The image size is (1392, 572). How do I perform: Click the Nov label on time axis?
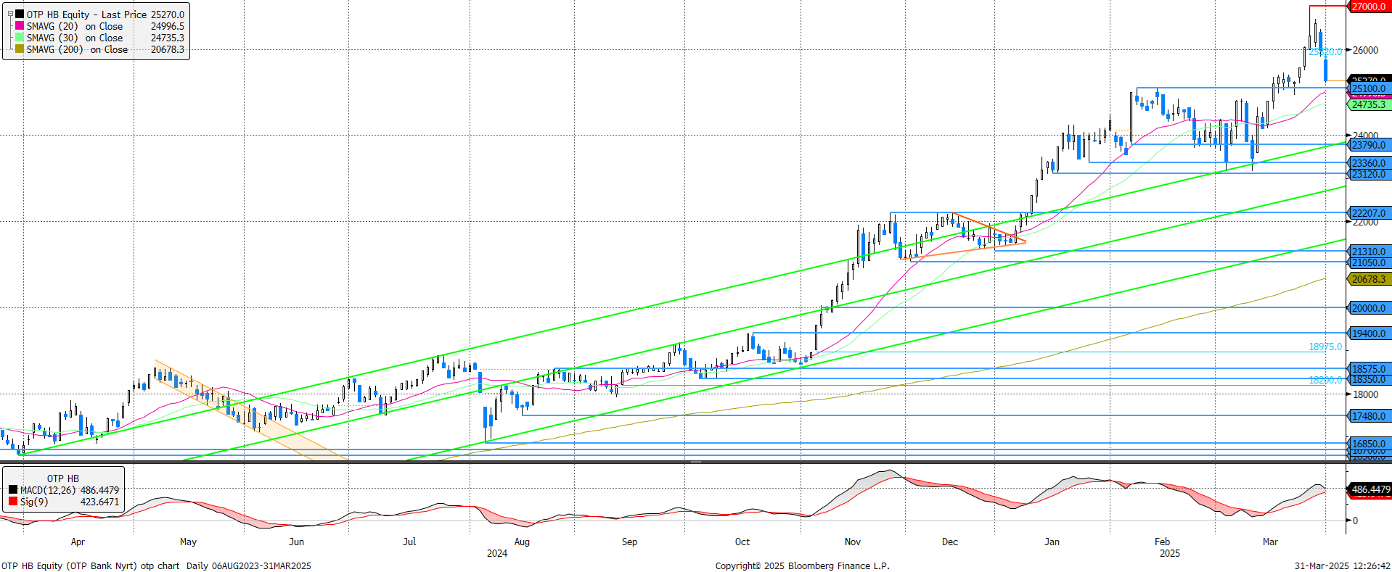[853, 542]
